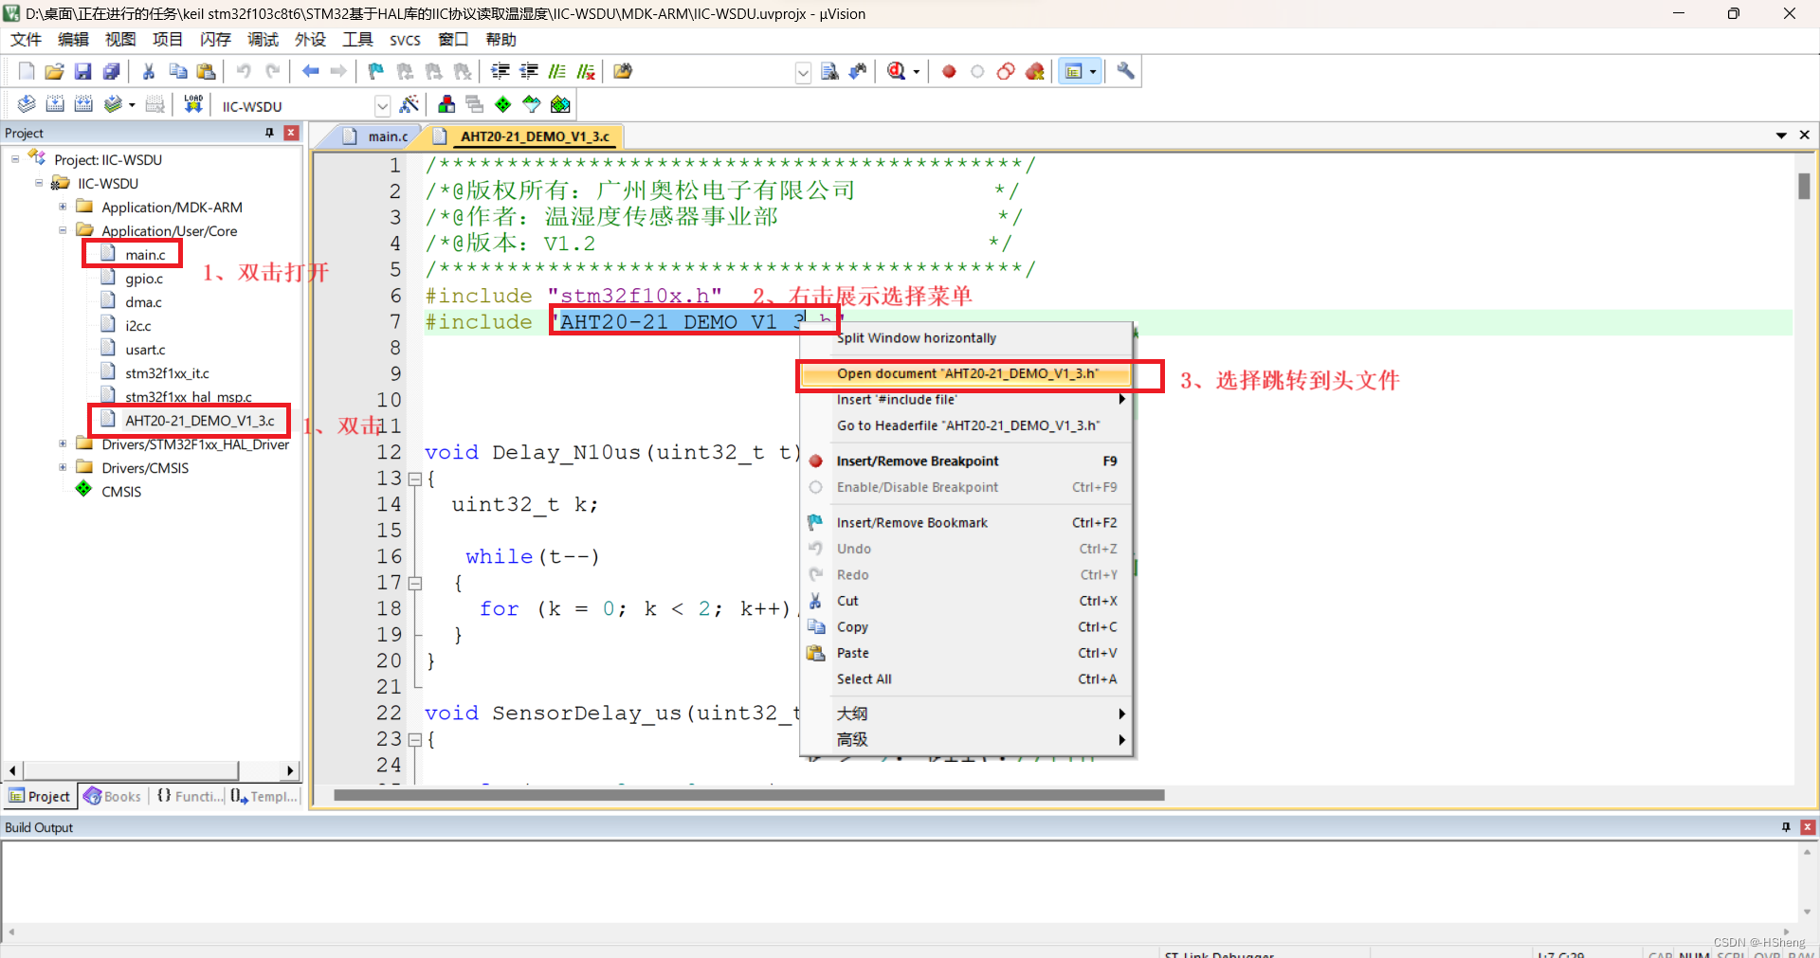Open the 调试 menu in menu bar
The height and width of the screenshot is (958, 1820).
263,39
